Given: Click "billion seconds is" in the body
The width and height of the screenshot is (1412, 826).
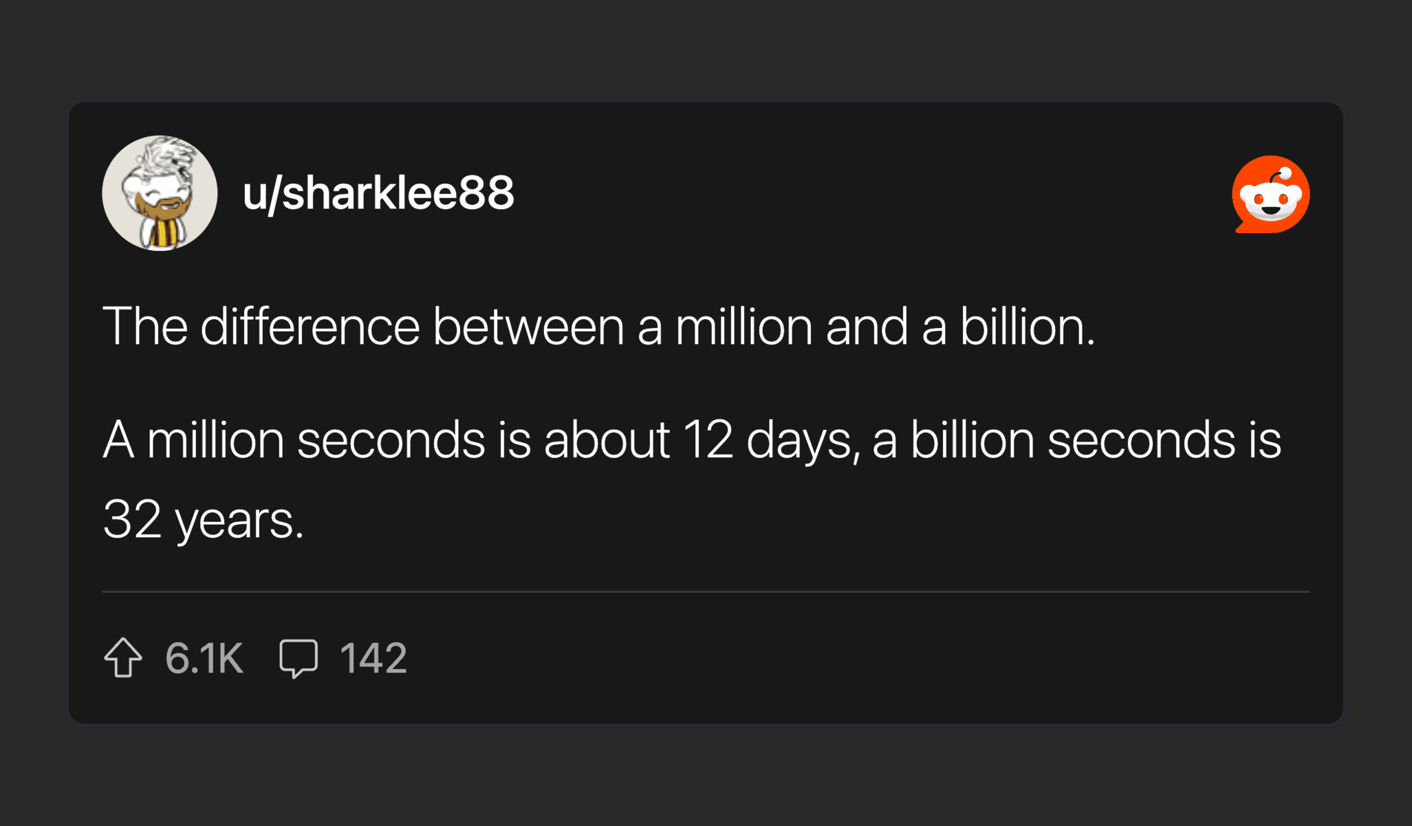Looking at the screenshot, I should [1096, 439].
